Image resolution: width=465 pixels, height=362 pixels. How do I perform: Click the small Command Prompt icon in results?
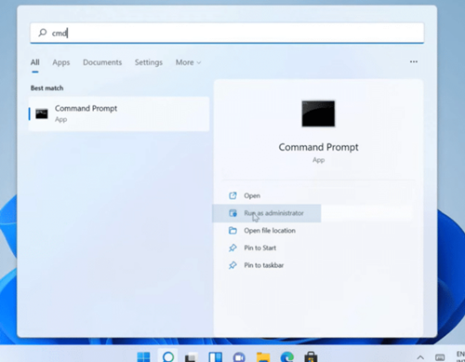[42, 114]
